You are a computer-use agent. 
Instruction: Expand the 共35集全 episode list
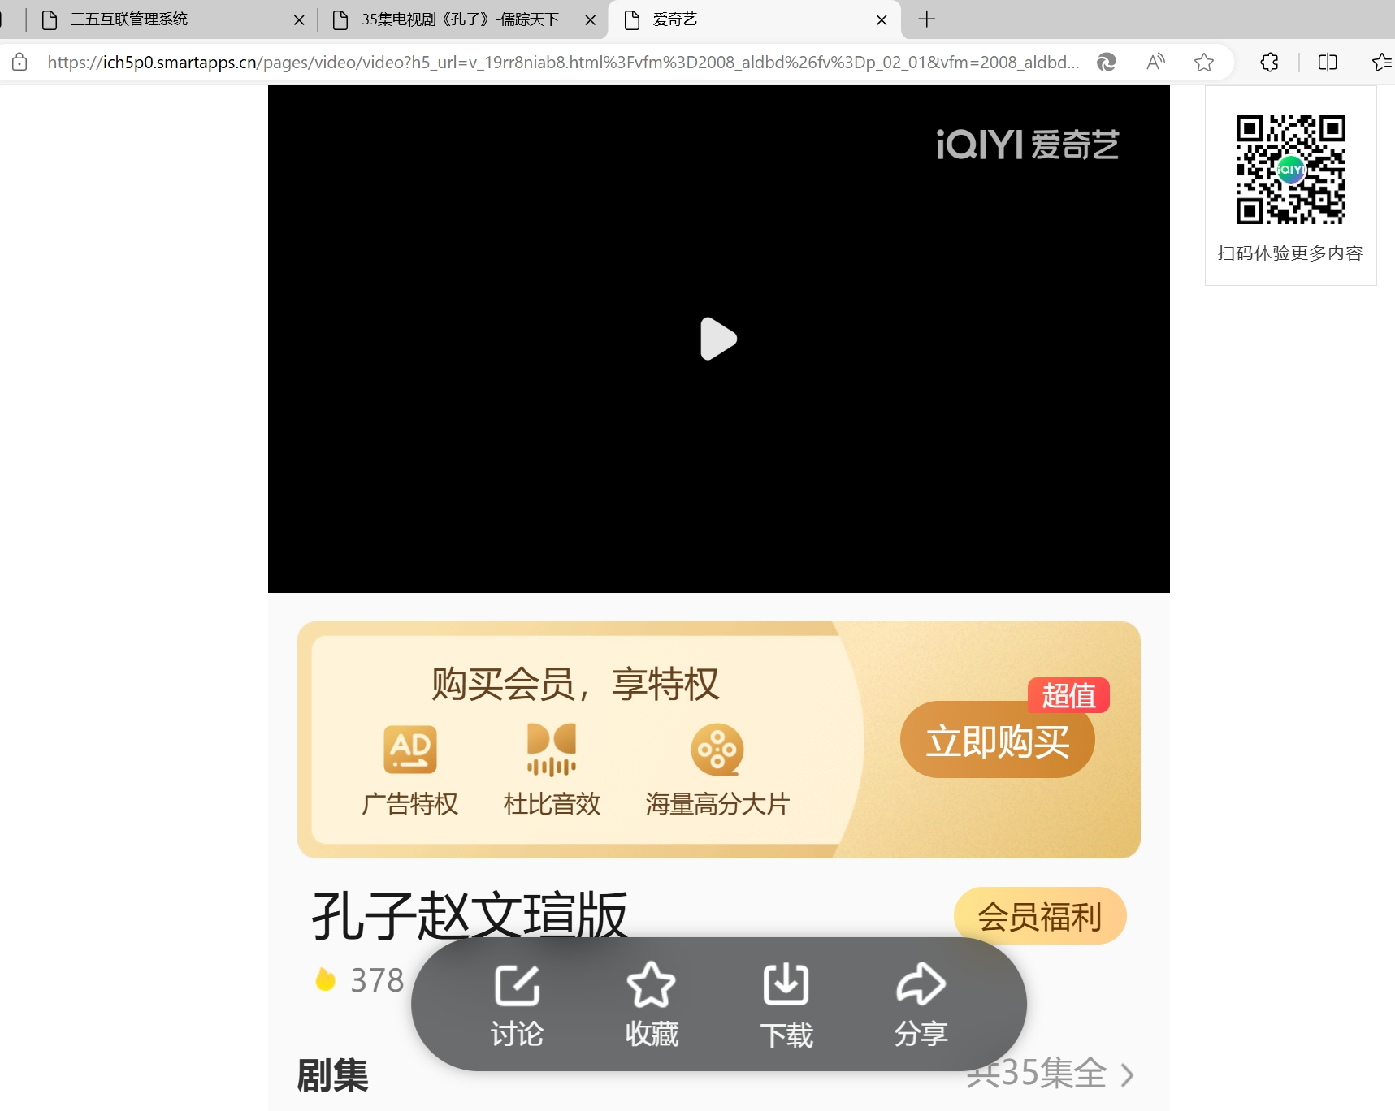[1050, 1074]
